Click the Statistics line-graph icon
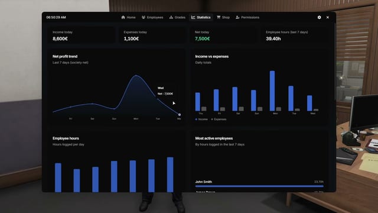This screenshot has height=213, width=378. (193, 17)
